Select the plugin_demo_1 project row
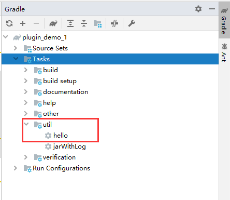The image size is (230, 200). pyautogui.click(x=110, y=37)
